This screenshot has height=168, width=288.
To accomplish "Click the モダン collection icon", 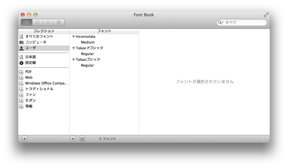I will pyautogui.click(x=22, y=101).
